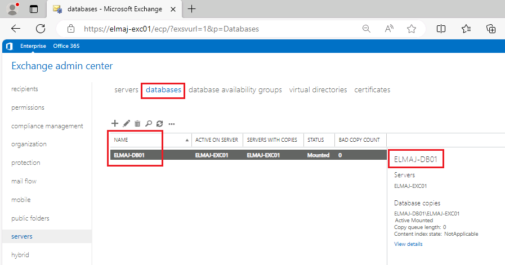Click the edit pencil icon

pyautogui.click(x=126, y=123)
